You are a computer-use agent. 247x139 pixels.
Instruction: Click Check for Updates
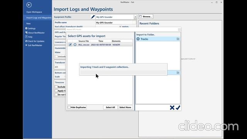(x=36, y=41)
